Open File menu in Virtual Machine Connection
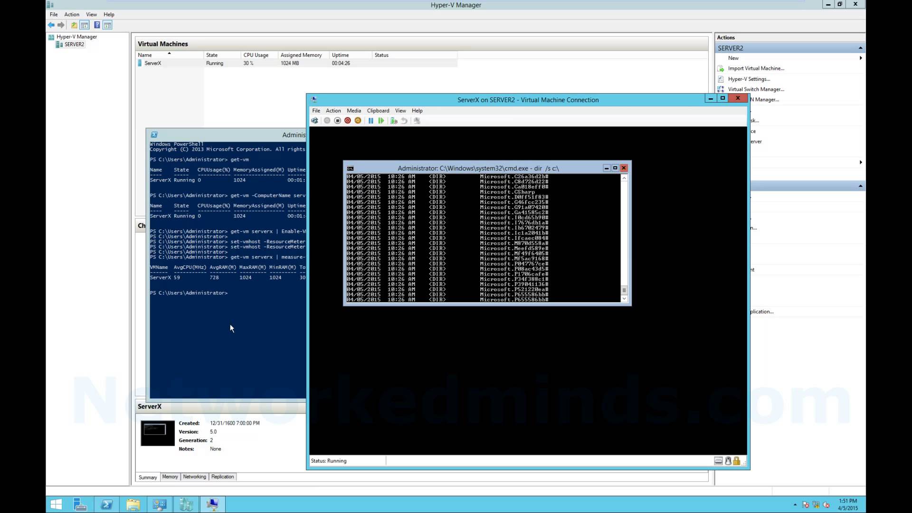 (316, 111)
